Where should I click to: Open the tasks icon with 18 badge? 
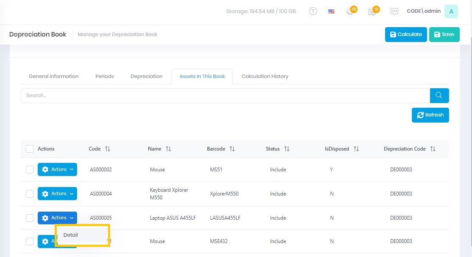pos(372,11)
